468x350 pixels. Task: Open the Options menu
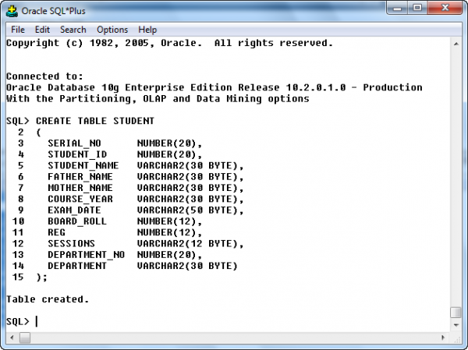pyautogui.click(x=112, y=30)
